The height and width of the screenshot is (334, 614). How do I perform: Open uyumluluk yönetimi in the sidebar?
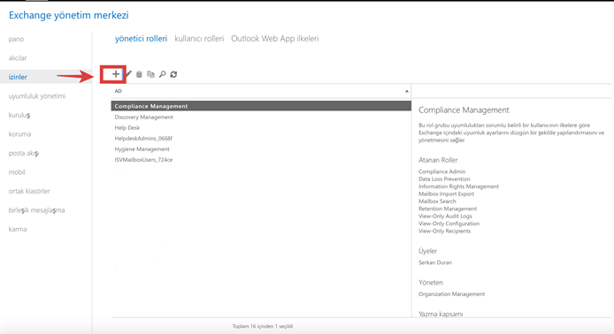[x=37, y=96]
